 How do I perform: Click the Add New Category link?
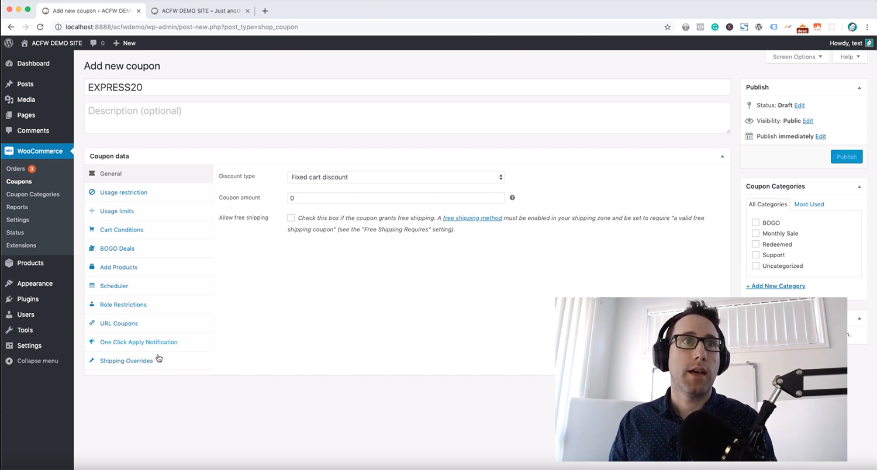[x=776, y=286]
